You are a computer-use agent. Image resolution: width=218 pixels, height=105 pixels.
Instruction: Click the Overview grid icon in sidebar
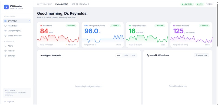(x=5, y=21)
